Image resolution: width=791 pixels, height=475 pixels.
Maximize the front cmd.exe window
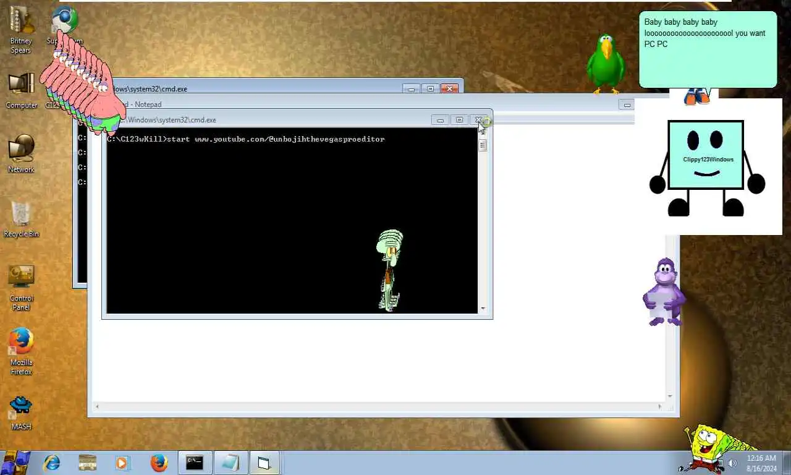click(459, 119)
